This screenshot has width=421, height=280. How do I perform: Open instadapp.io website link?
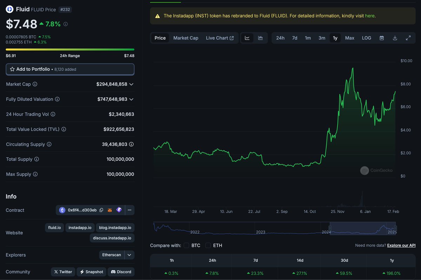coord(80,228)
